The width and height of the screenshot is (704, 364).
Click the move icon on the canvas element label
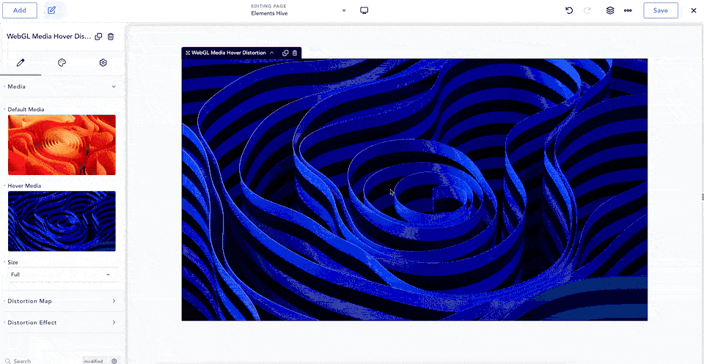(x=188, y=53)
